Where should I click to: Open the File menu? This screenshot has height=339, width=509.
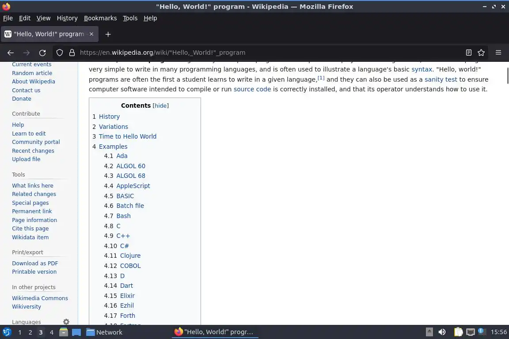[8, 18]
